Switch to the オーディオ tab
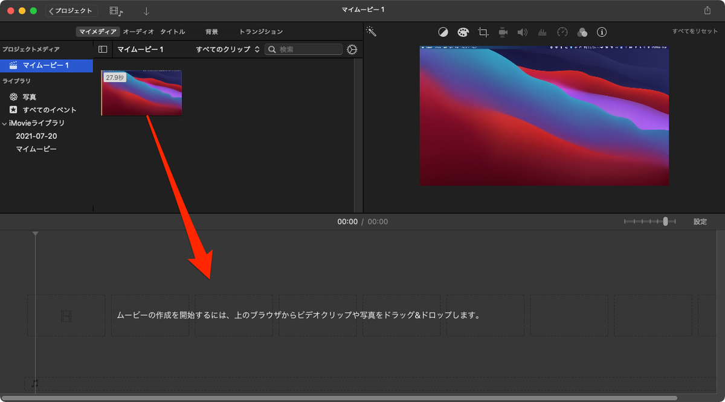 tap(137, 31)
